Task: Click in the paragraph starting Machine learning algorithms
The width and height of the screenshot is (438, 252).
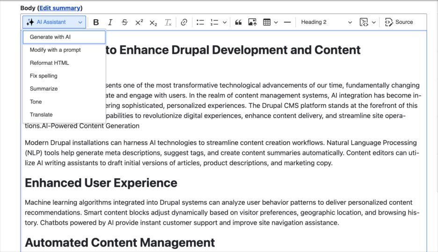Action: 222,212
